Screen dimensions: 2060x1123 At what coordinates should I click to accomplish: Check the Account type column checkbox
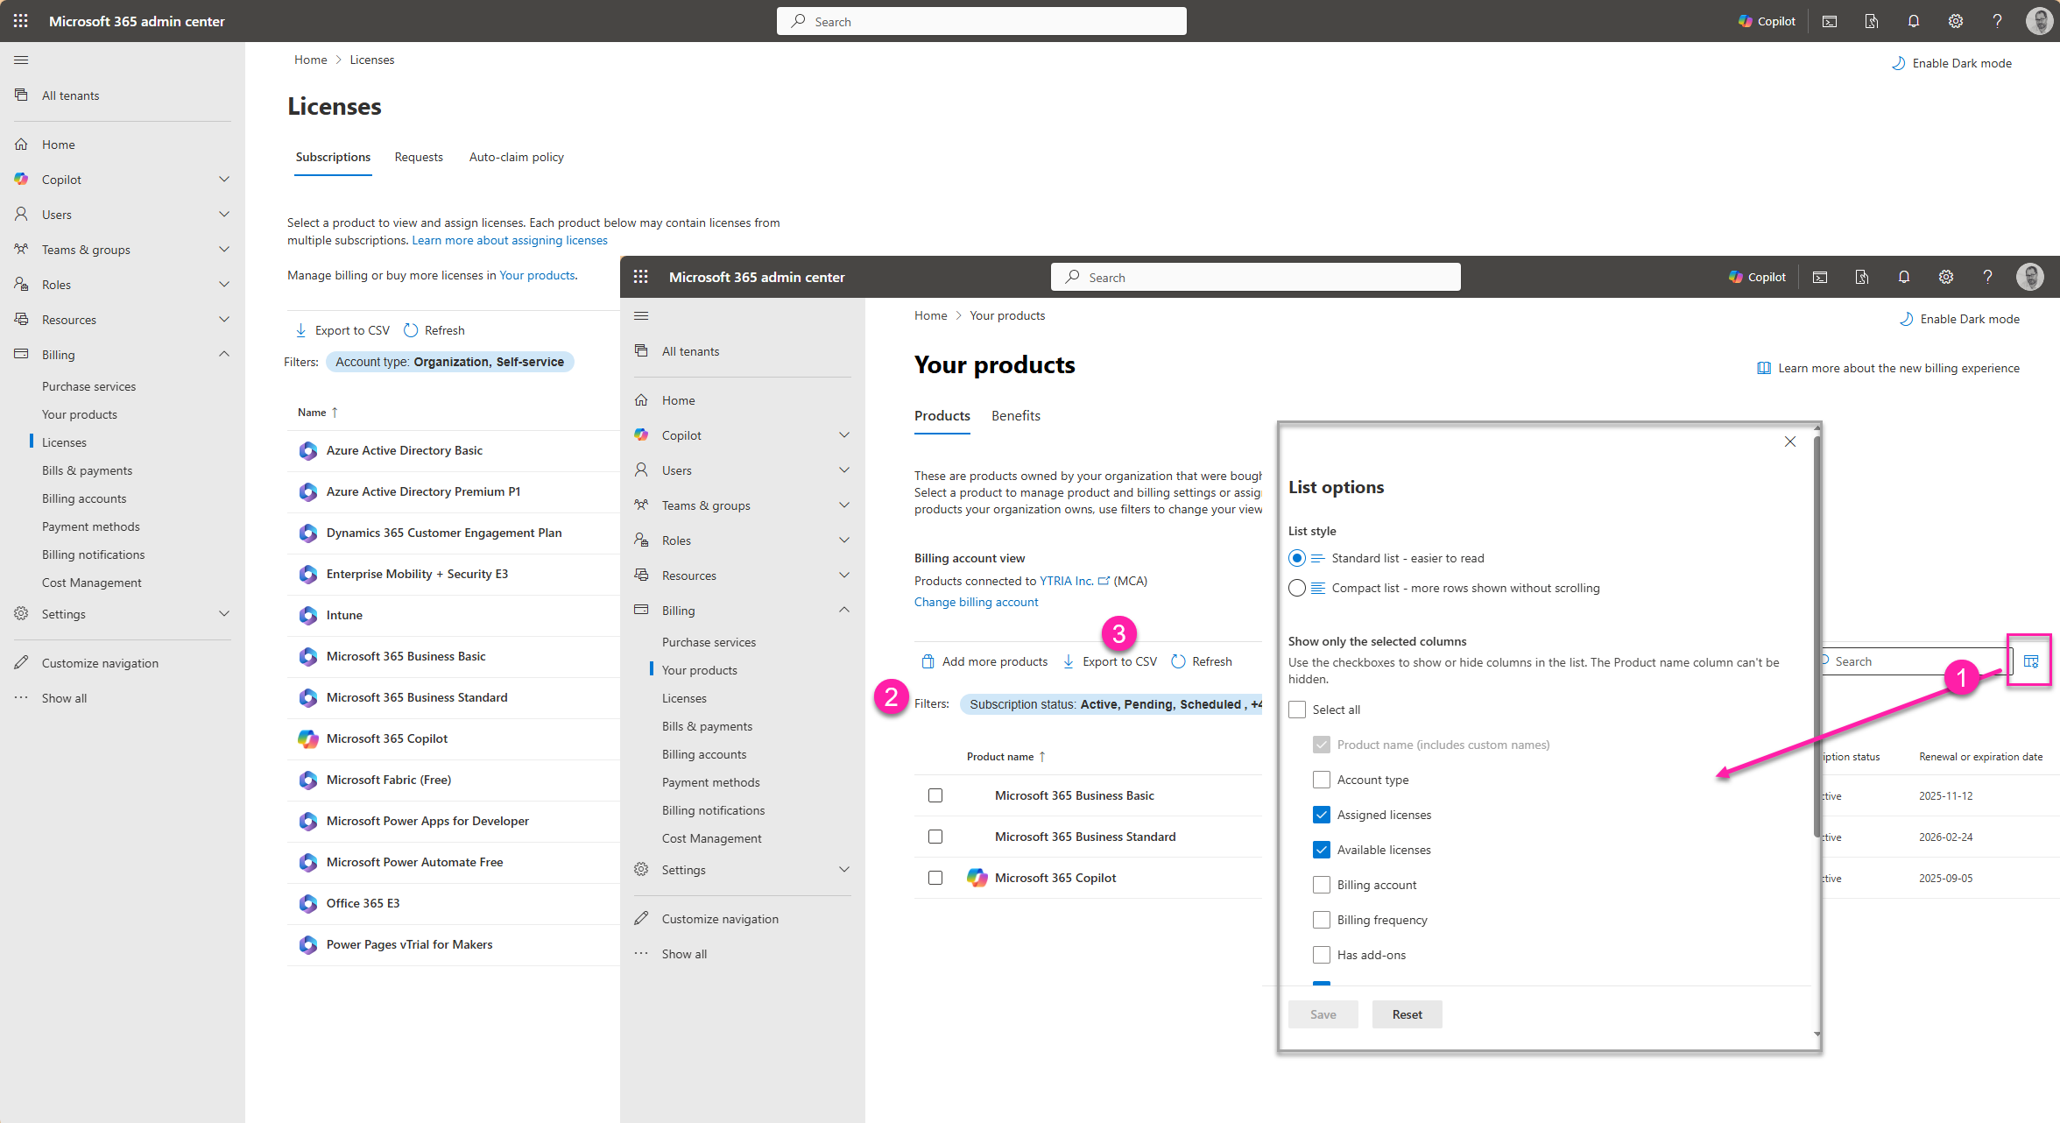1322,780
